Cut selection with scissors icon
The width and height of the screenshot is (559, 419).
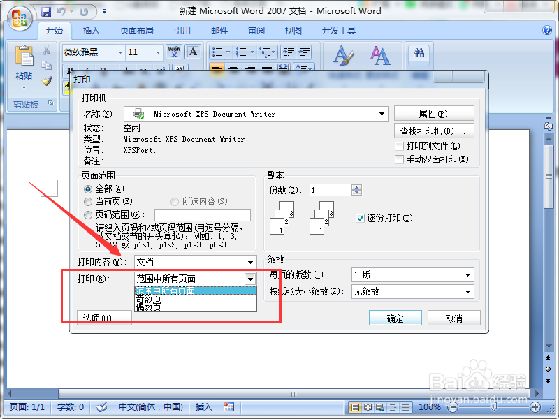[47, 50]
